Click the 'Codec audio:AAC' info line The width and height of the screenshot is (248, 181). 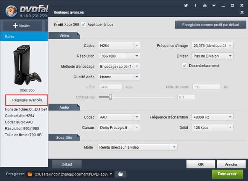(19, 122)
